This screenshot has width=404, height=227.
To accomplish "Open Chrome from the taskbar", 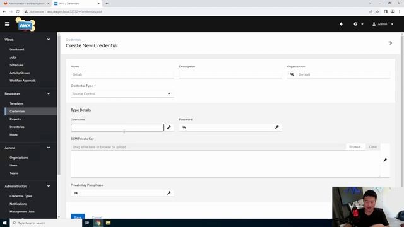I will (x=98, y=223).
